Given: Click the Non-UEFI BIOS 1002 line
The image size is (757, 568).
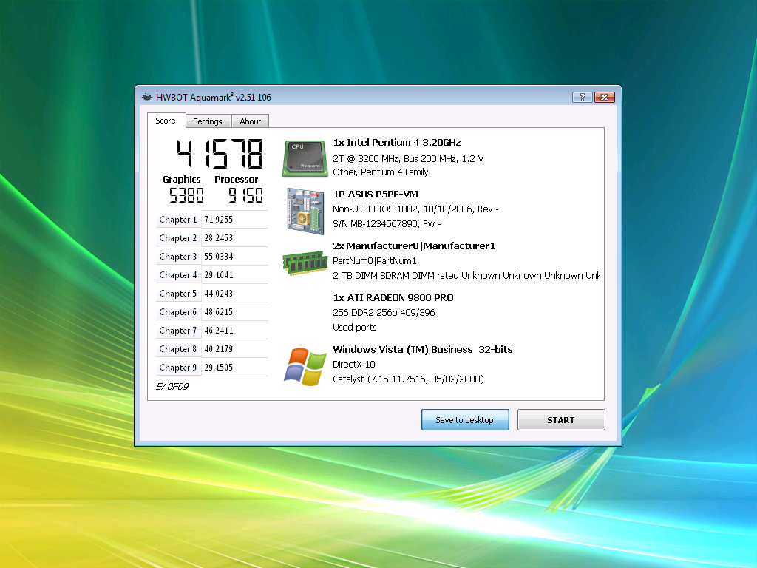Looking at the screenshot, I should pyautogui.click(x=415, y=209).
